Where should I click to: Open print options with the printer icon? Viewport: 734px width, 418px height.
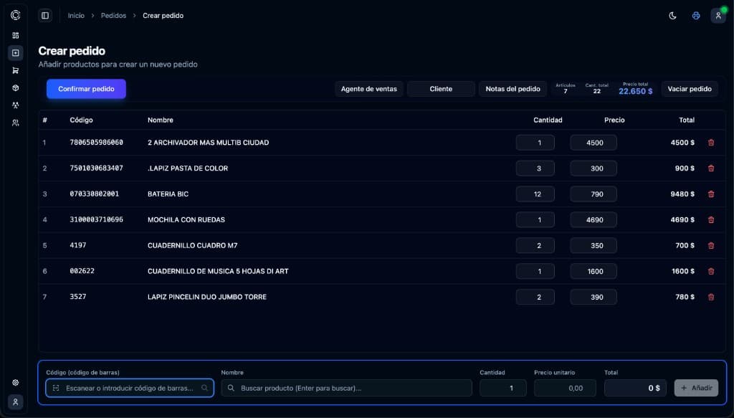point(695,15)
